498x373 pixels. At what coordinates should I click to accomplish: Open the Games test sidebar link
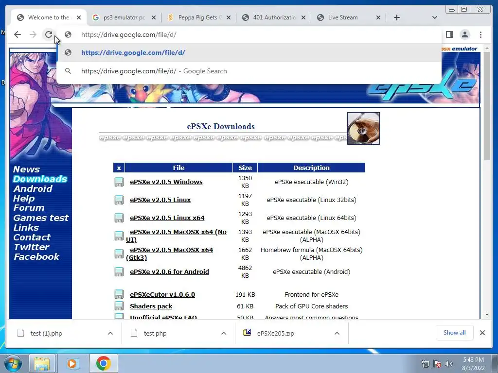point(41,218)
